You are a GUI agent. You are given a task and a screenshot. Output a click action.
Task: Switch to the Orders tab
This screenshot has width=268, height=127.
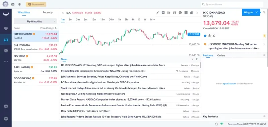pos(221,55)
